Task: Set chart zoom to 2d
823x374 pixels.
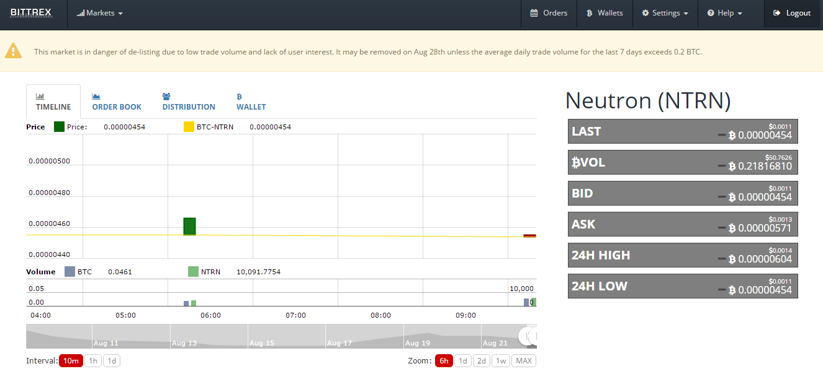Action: click(x=482, y=361)
